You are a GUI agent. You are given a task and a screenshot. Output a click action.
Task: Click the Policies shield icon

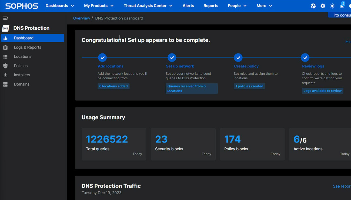tap(5, 66)
